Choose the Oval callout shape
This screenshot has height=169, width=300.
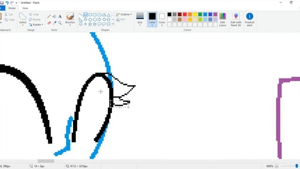tap(104, 24)
